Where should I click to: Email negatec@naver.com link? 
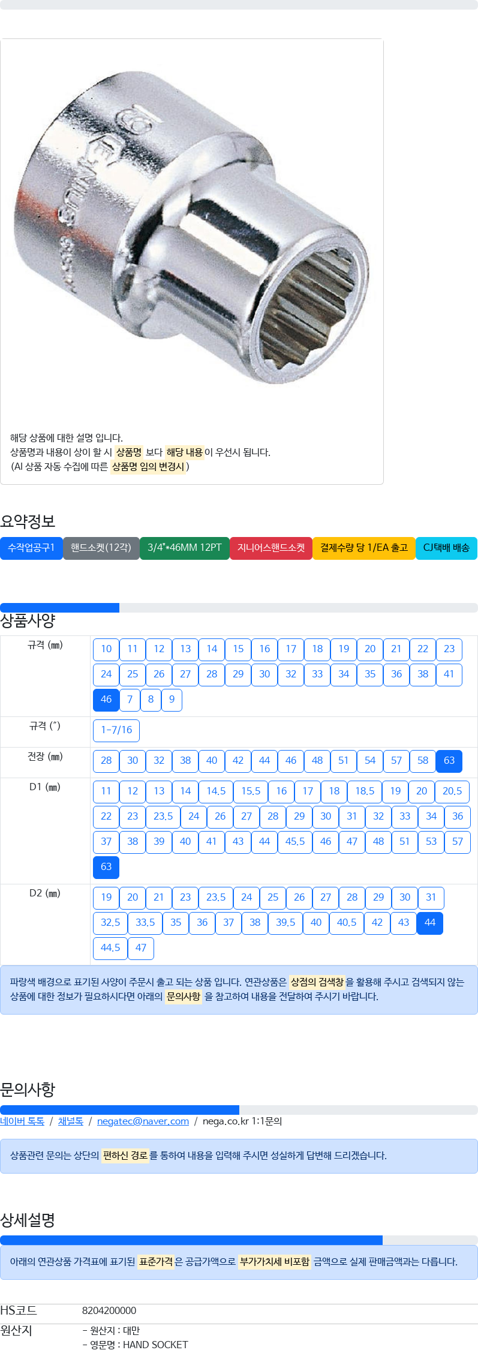point(143,1121)
